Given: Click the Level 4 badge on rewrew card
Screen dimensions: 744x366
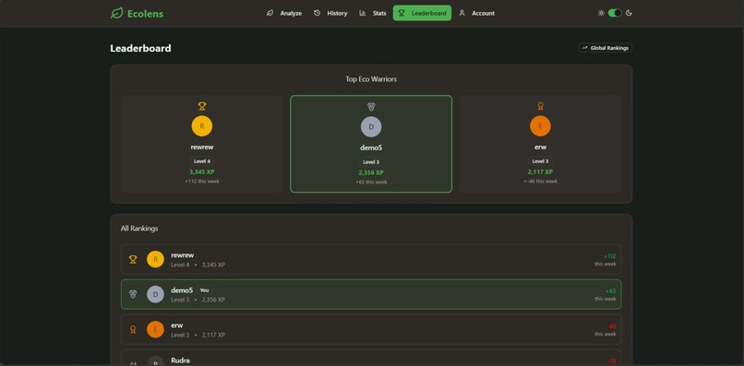Looking at the screenshot, I should (202, 161).
